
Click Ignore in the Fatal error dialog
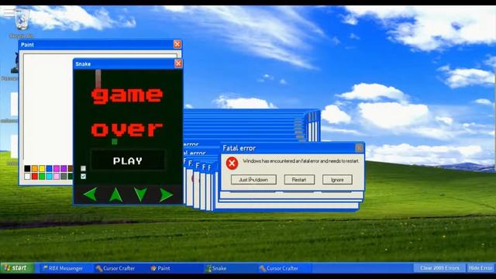tap(337, 180)
